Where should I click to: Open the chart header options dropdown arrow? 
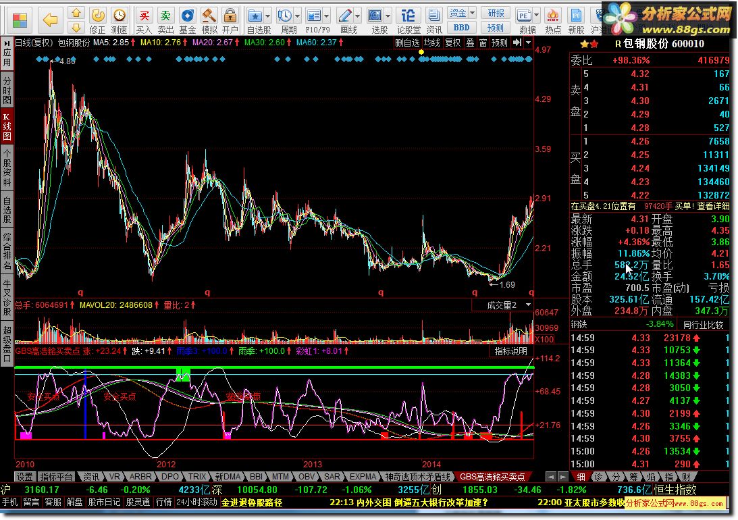pyautogui.click(x=529, y=43)
